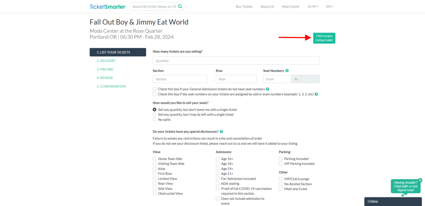Click the Quantity input field
This screenshot has height=206, width=425.
(236, 61)
